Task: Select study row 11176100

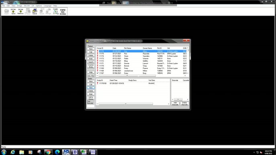Action: click(133, 83)
